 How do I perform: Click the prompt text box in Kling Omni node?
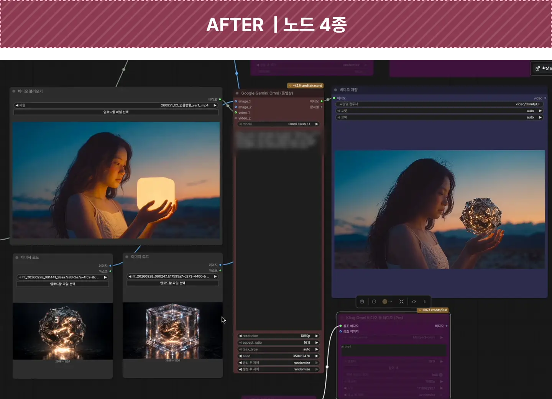coord(393,350)
